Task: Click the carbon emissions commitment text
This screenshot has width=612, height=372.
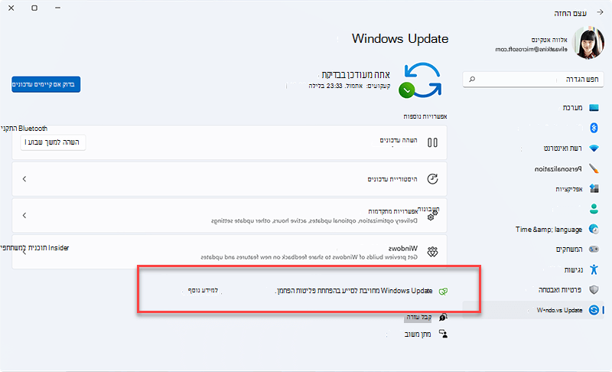Action: [x=354, y=291]
